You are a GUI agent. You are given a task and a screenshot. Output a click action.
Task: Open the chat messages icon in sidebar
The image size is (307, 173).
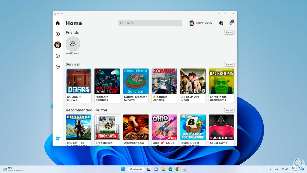coord(58,56)
